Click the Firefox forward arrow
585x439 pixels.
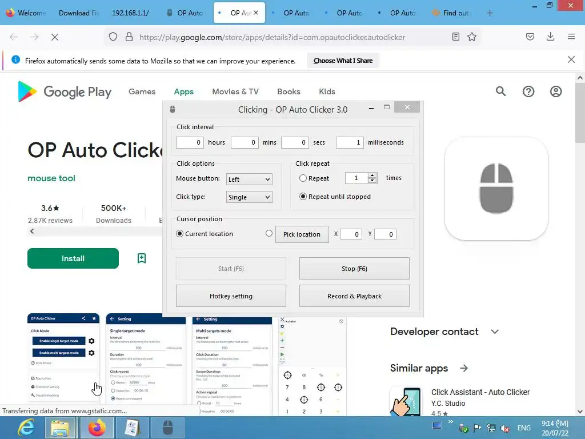[34, 37]
